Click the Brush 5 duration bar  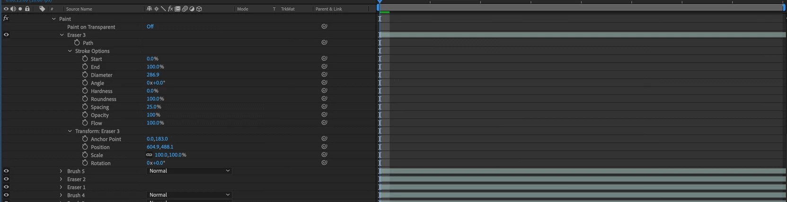pos(583,171)
